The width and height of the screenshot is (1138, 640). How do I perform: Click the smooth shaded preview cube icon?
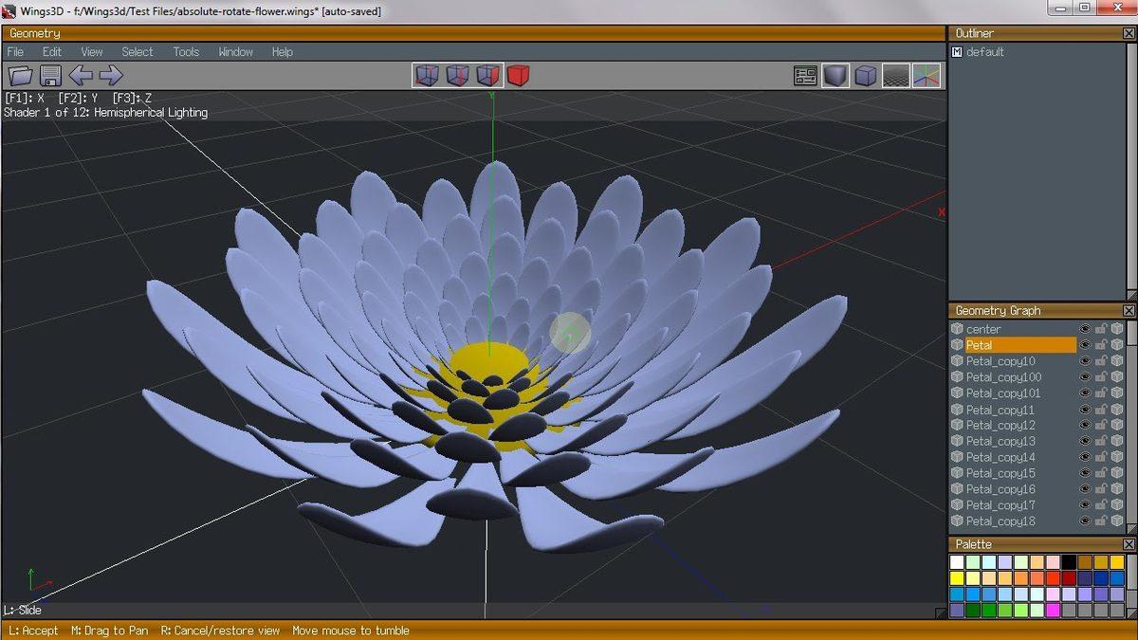(x=835, y=76)
